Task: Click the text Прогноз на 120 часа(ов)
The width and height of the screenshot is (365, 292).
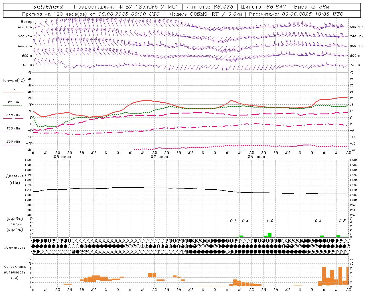Action: pyautogui.click(x=55, y=14)
